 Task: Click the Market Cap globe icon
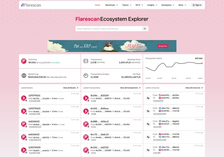[24, 75]
